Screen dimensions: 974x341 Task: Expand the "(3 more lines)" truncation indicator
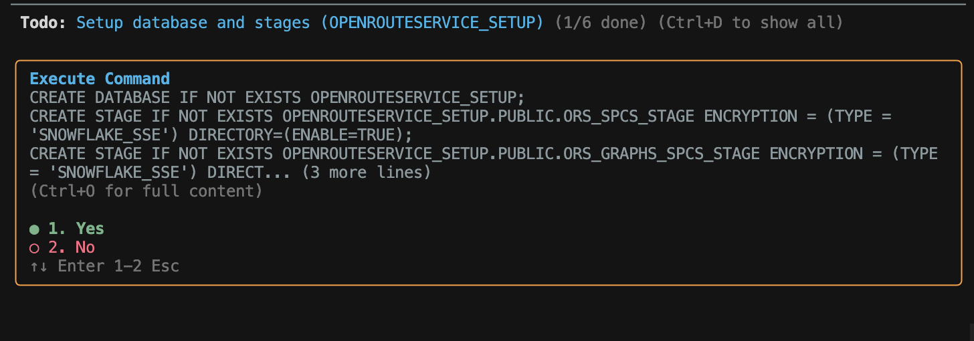pos(366,173)
